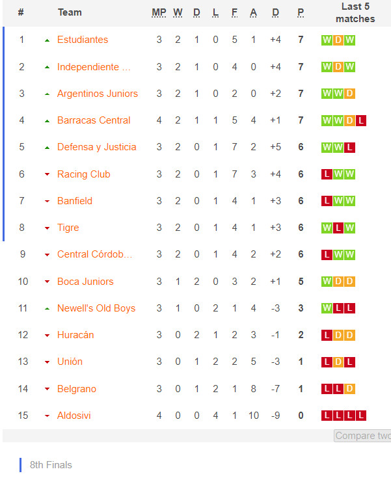Click Huracán's red L result badge

coord(327,336)
